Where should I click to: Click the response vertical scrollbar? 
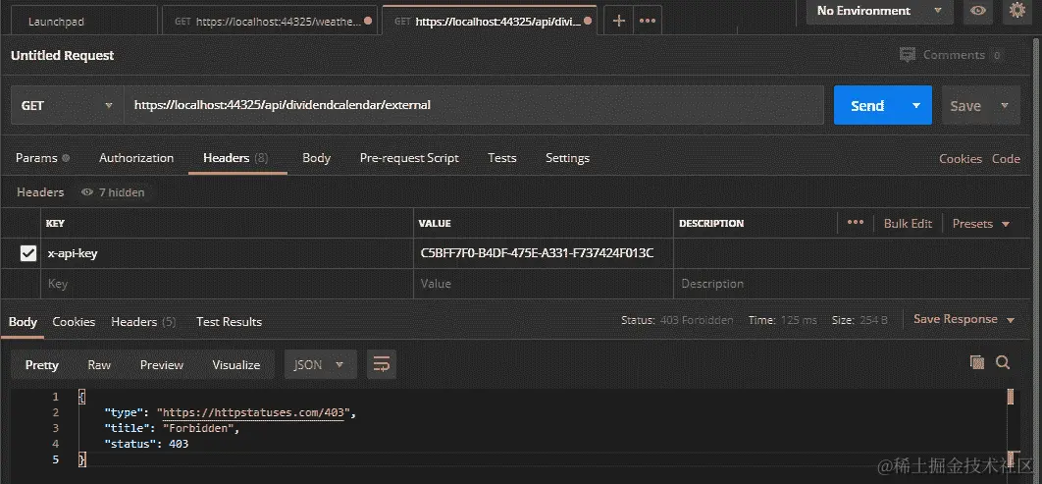(1011, 429)
